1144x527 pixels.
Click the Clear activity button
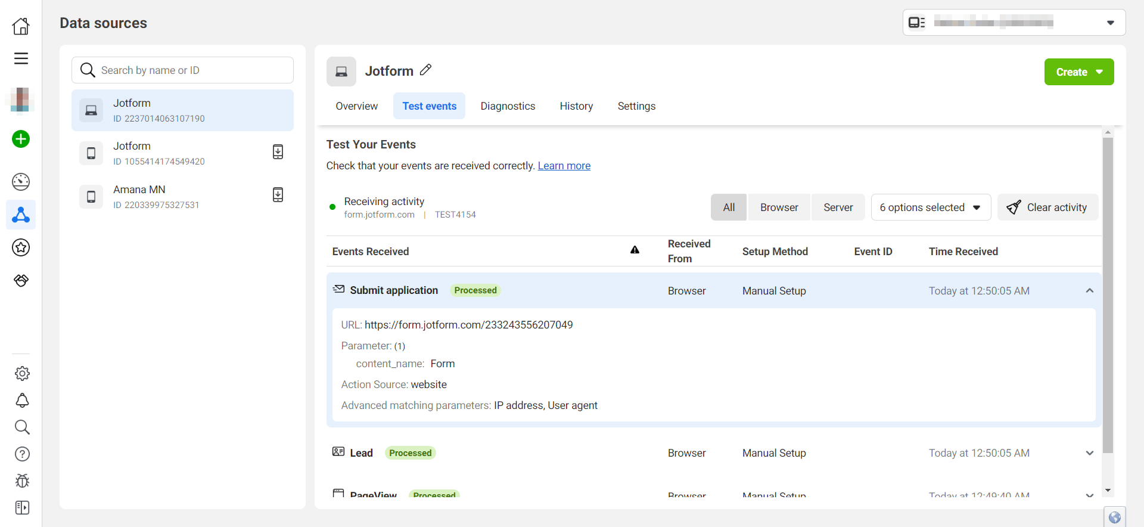tap(1047, 207)
